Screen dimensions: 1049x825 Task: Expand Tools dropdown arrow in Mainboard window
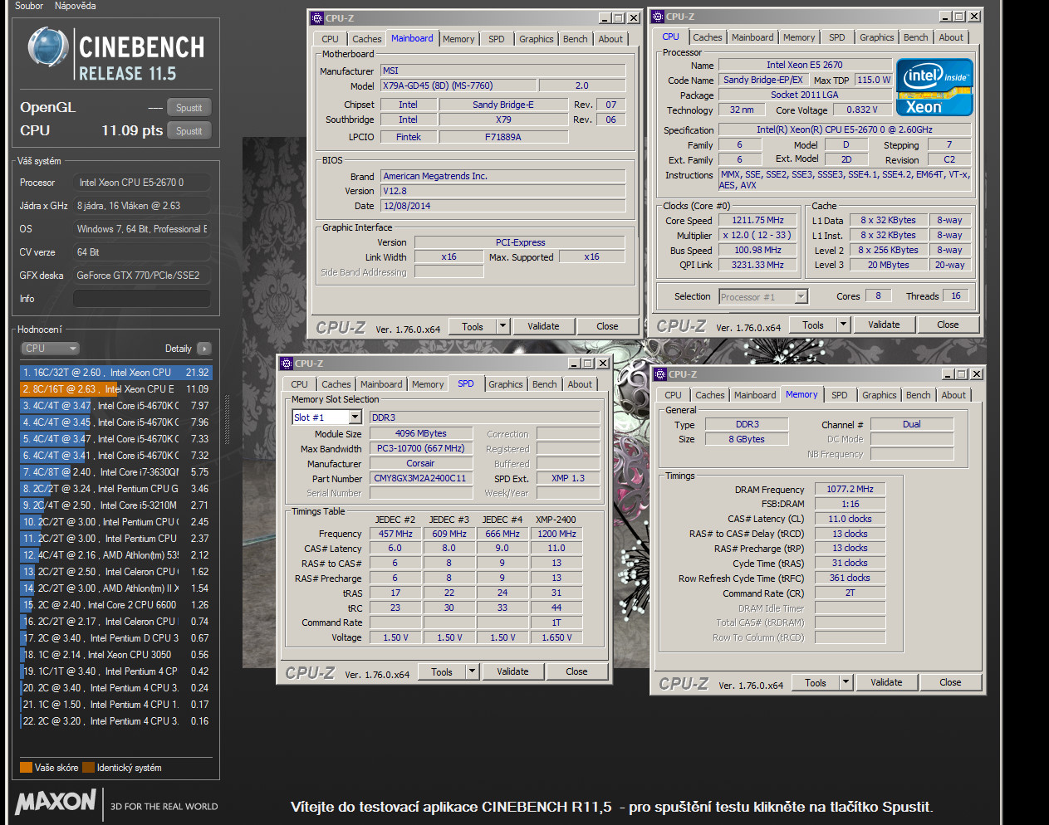point(502,327)
